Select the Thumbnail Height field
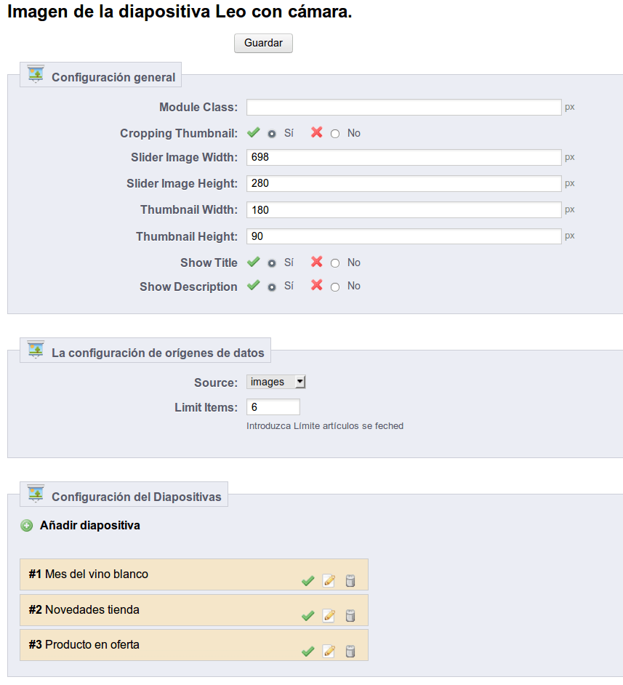 (x=404, y=236)
